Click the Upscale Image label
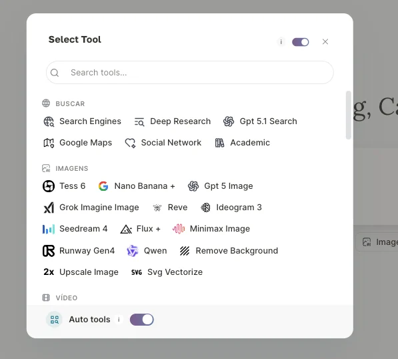The image size is (398, 359). point(89,272)
